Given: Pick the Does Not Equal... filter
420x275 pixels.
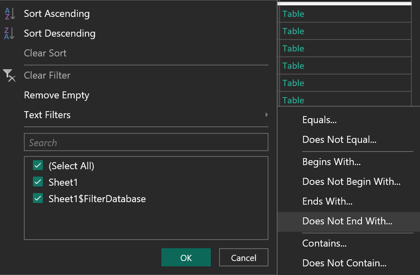Looking at the screenshot, I should (339, 140).
